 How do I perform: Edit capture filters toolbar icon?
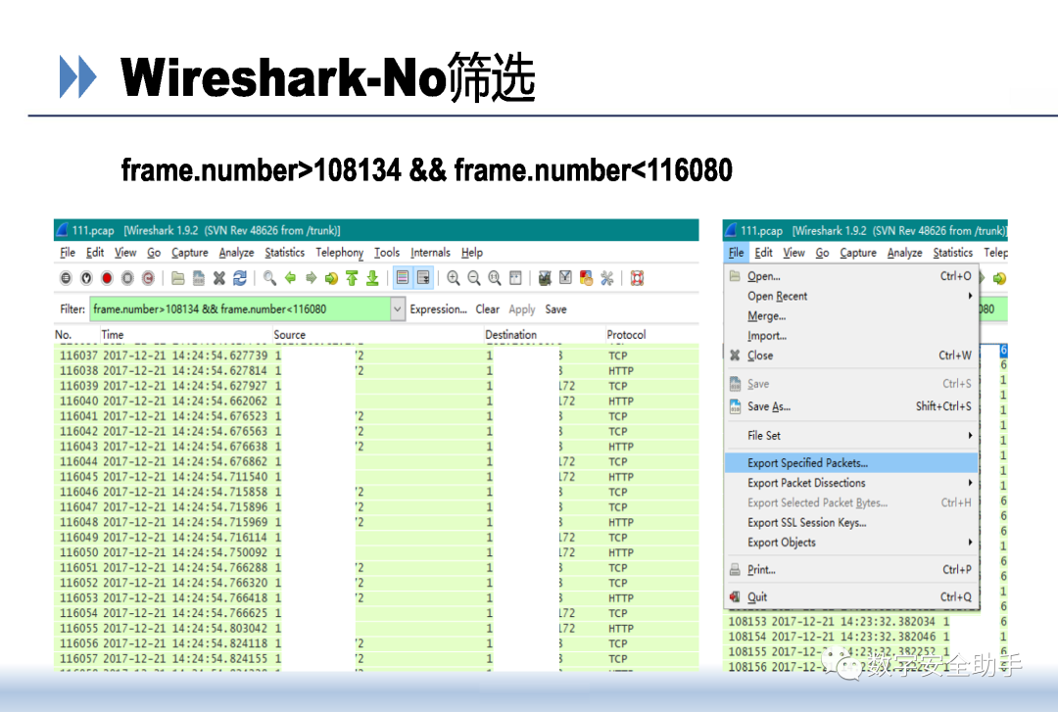point(546,278)
